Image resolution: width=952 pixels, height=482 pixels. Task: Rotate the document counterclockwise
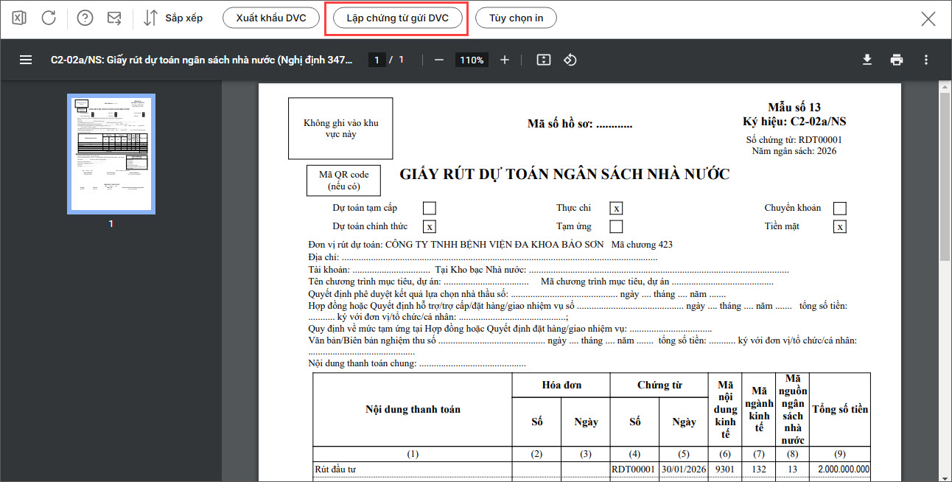(x=570, y=60)
